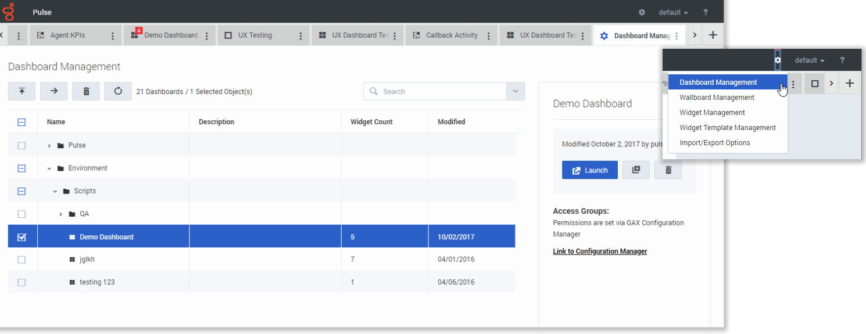Click the Launch button

[x=590, y=170]
